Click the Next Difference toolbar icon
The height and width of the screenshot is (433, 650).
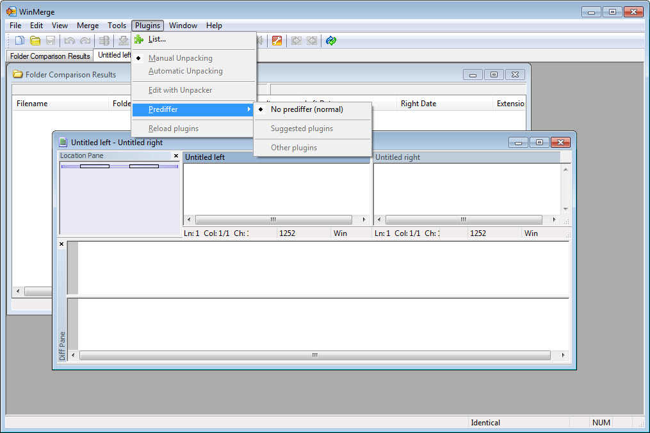[x=123, y=40]
